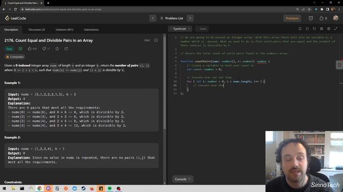Viewport: 343px width, 192px height.
Task: Switch to the Solutions tab
Action: [x=64, y=30]
